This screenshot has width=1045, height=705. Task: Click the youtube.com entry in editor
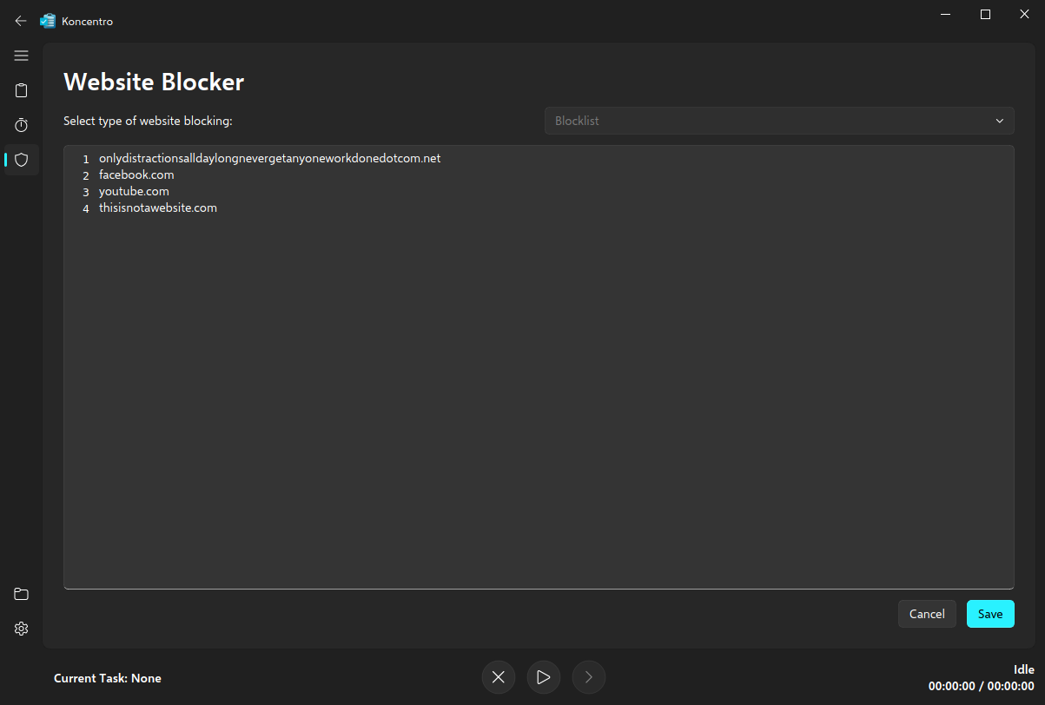point(134,191)
